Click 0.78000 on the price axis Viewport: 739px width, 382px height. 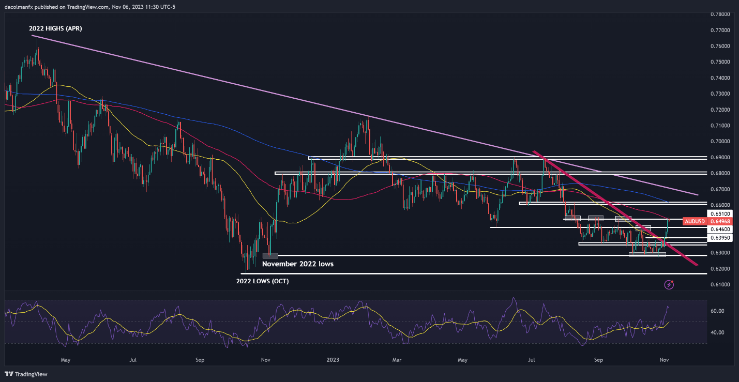[720, 14]
